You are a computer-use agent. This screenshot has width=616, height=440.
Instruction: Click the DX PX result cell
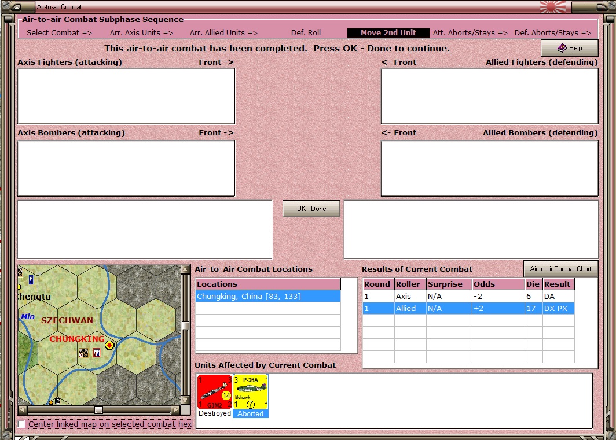[x=558, y=309]
